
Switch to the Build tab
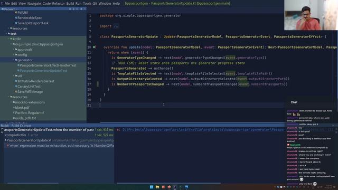(4, 126)
